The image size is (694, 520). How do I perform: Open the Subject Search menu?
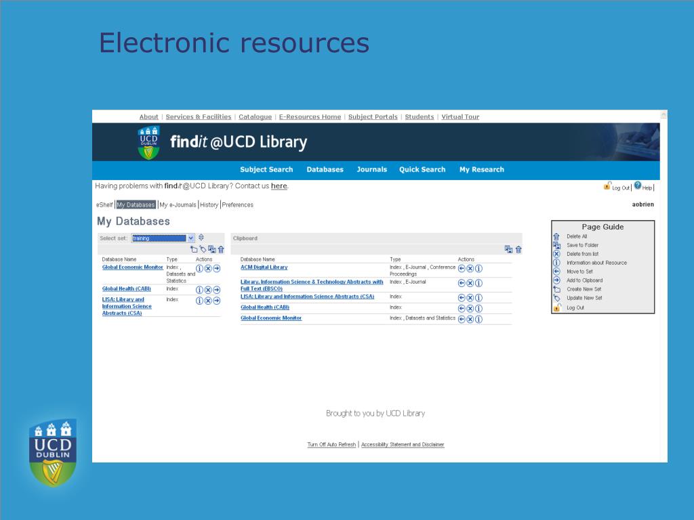tap(266, 169)
